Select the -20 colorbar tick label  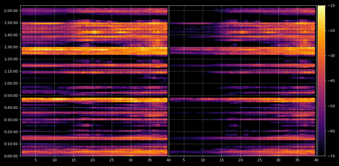click(x=331, y=31)
